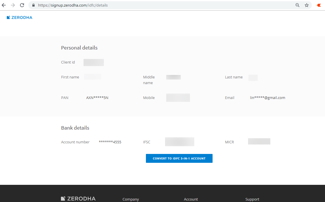Image resolution: width=325 pixels, height=202 pixels.
Task: Click the IFSC label
Action: click(146, 142)
